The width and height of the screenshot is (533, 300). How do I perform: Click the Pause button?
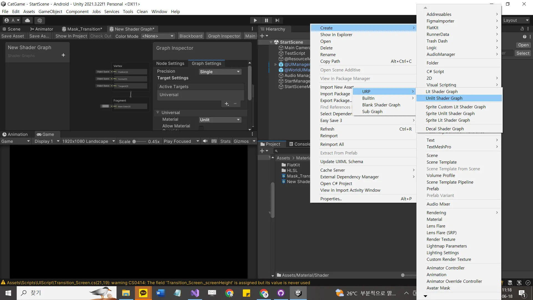[x=266, y=20]
